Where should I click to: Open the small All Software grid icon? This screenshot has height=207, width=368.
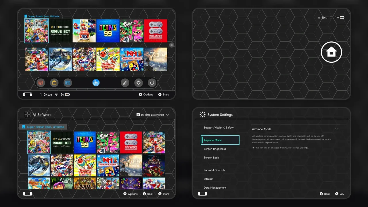point(172,45)
